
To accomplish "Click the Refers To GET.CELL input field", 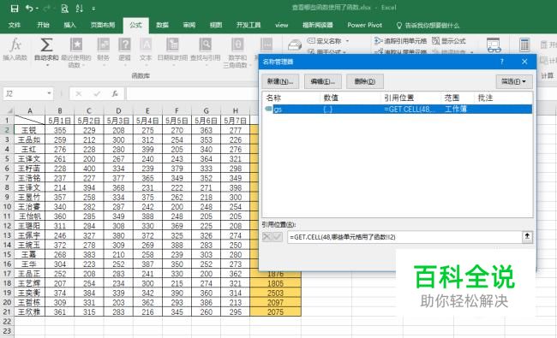I will [404, 237].
